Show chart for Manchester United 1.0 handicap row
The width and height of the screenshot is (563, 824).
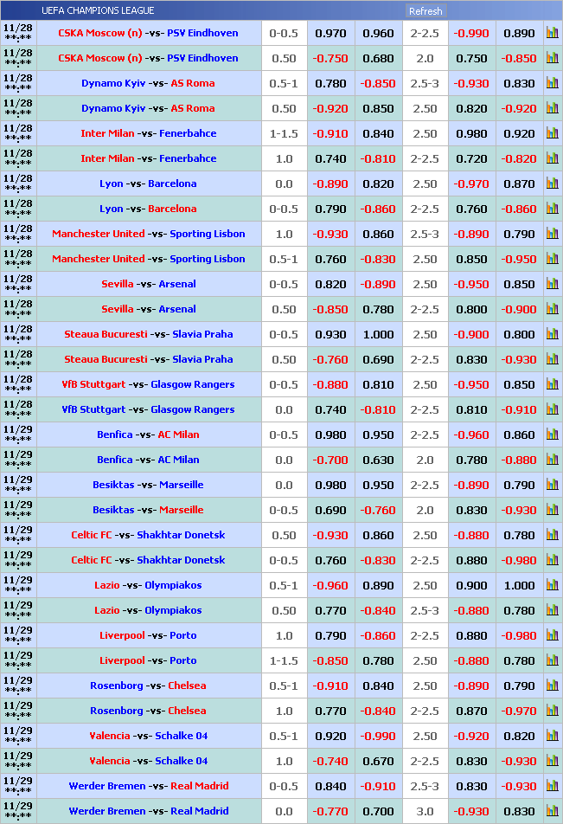click(x=552, y=235)
